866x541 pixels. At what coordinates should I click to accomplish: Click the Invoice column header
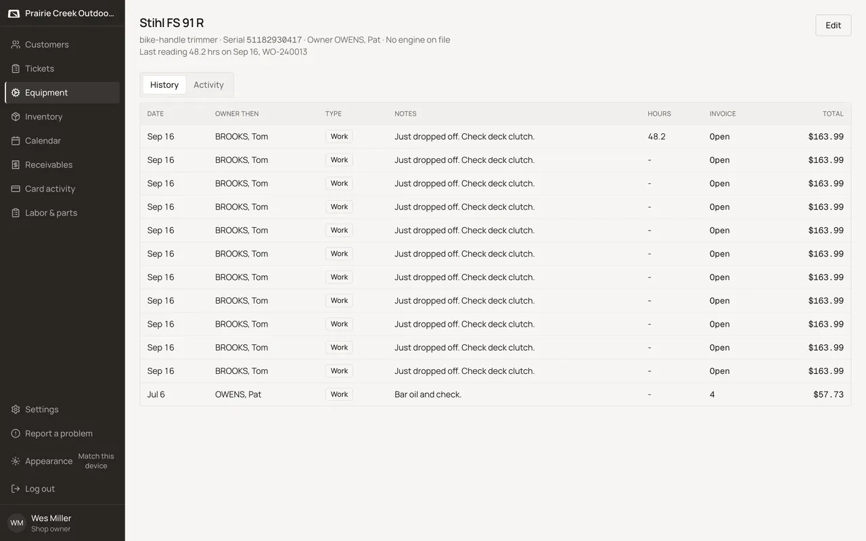click(723, 114)
